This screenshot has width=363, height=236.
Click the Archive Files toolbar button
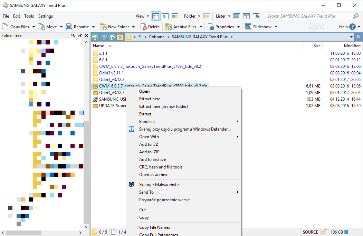pyautogui.click(x=181, y=27)
